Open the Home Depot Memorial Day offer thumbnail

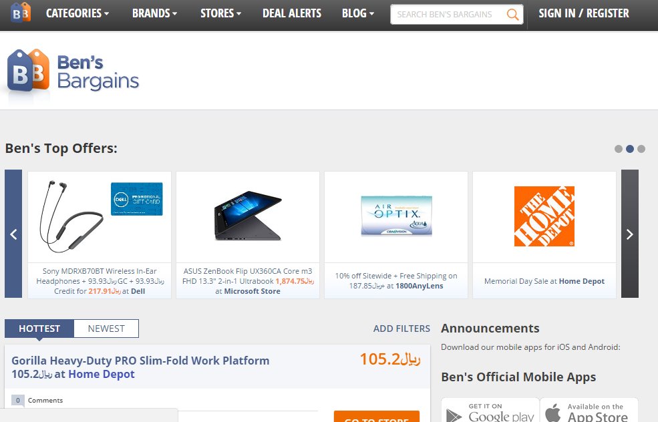(x=544, y=216)
